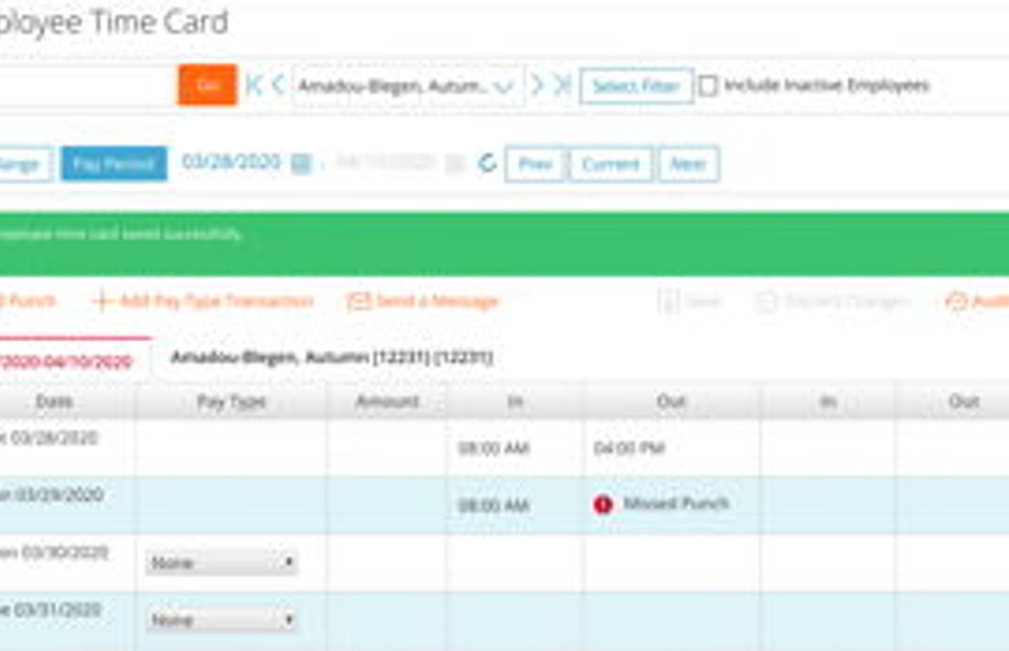Image resolution: width=1009 pixels, height=651 pixels.
Task: Go to next employee arrow icon
Action: 537,85
